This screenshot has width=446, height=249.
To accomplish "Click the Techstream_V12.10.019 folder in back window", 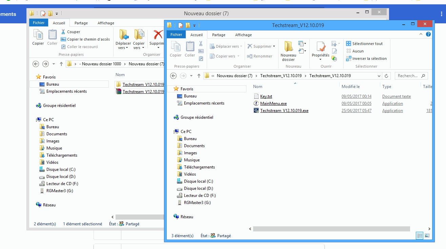I will point(140,85).
